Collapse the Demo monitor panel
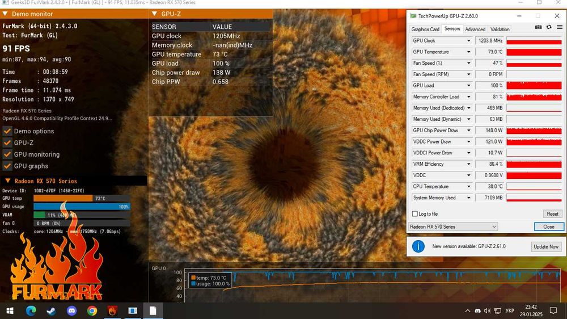 pyautogui.click(x=5, y=14)
